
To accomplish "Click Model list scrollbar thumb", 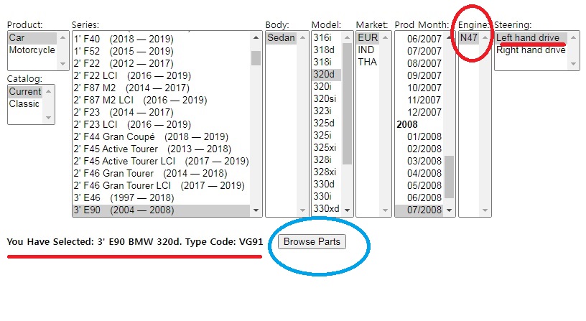I will click(347, 103).
